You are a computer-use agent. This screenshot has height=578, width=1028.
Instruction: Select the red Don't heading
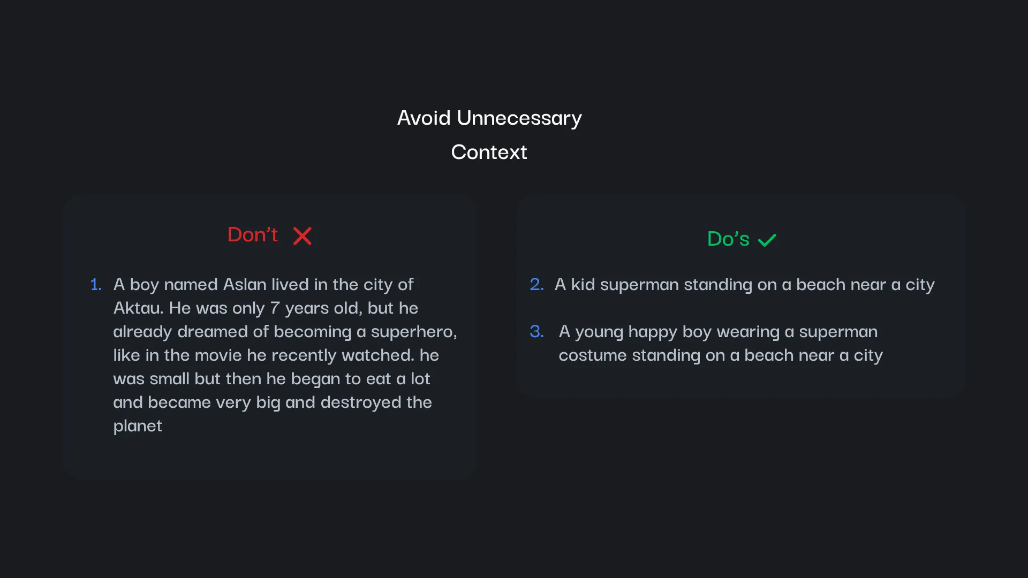coord(253,234)
